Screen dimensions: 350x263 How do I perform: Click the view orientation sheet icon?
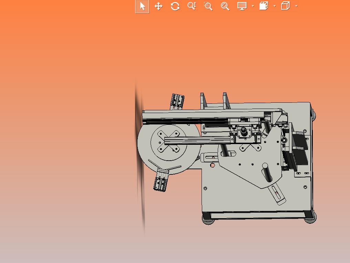264,6
